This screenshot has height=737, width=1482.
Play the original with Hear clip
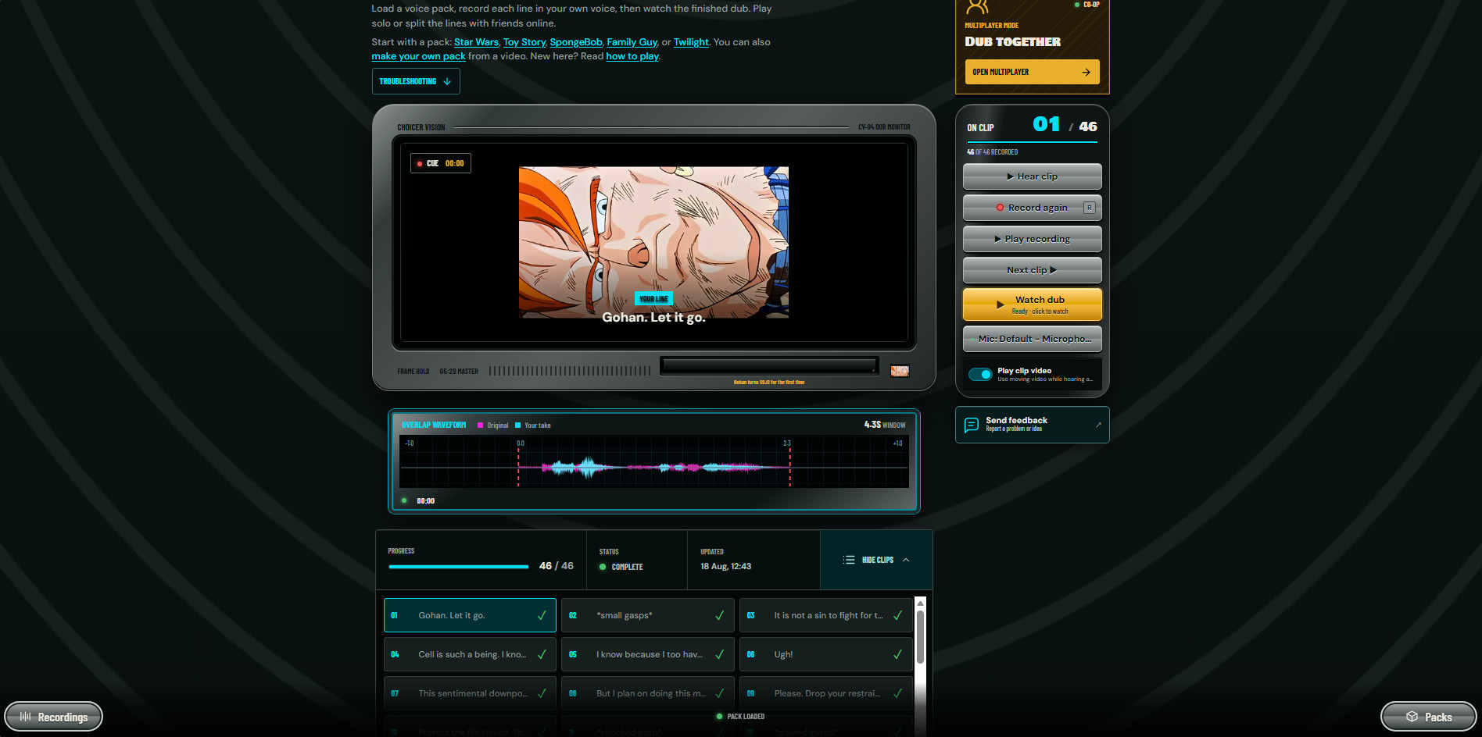tap(1033, 176)
